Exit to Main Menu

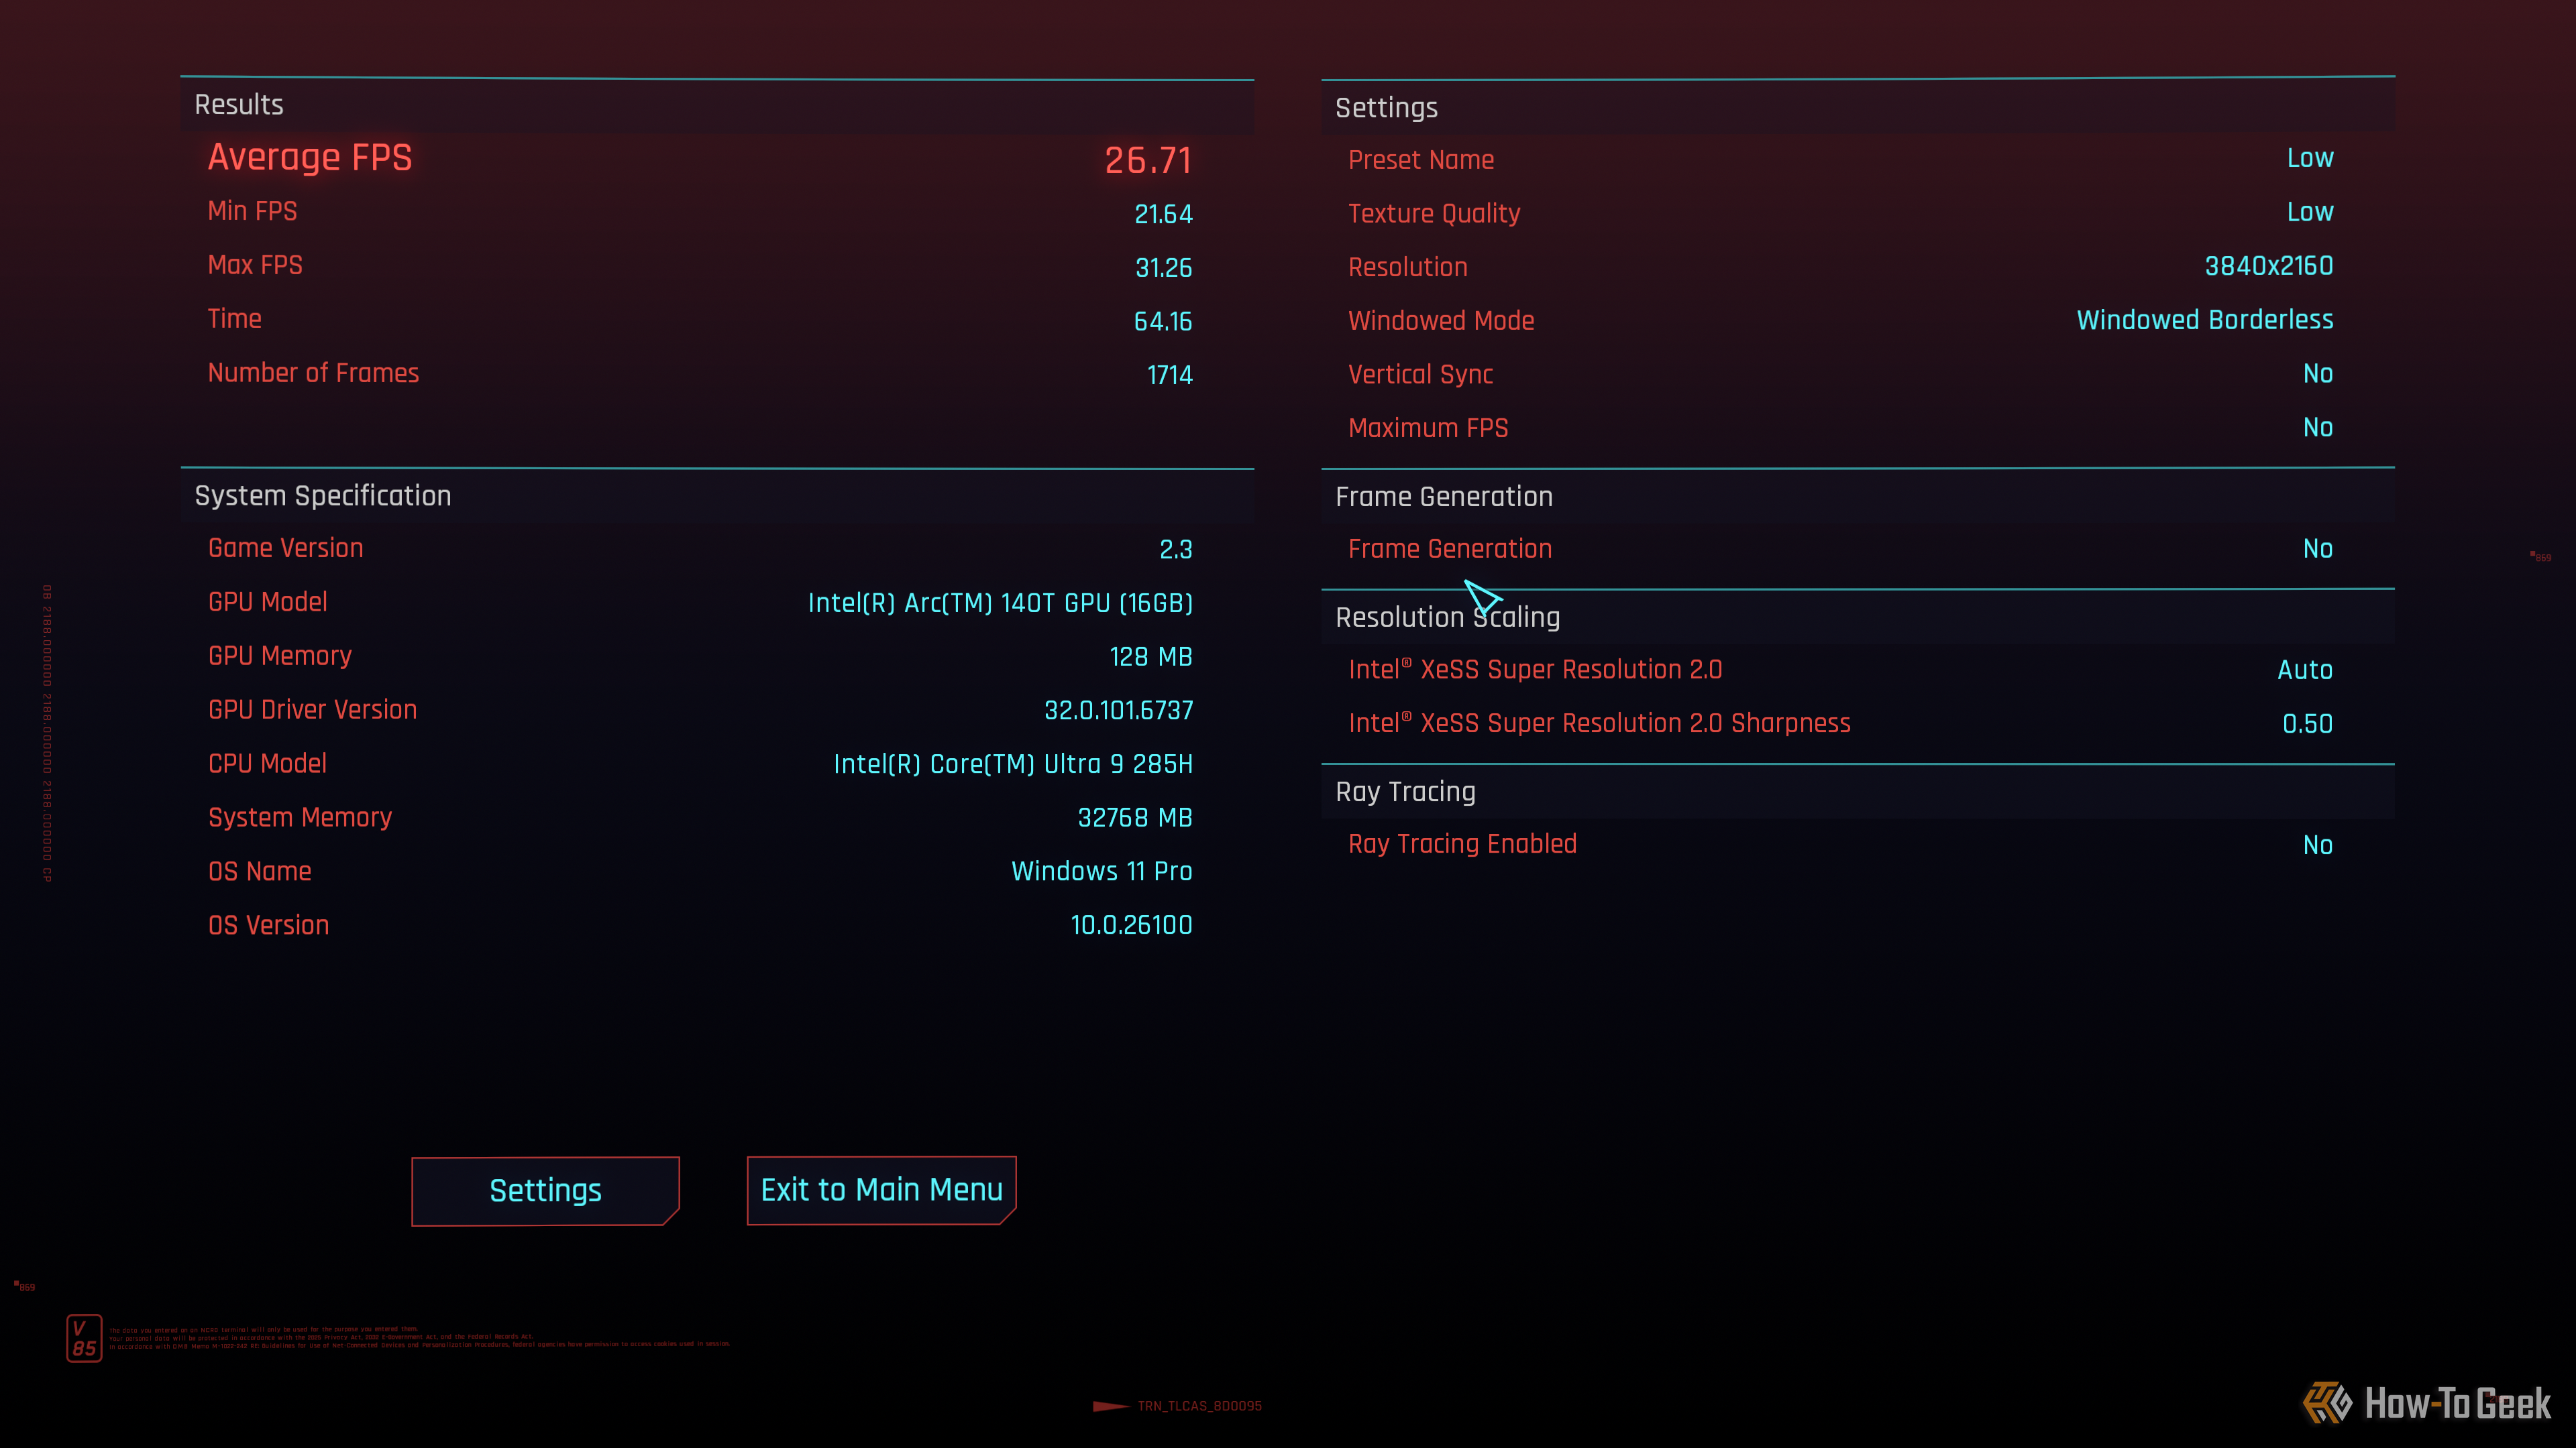(x=880, y=1189)
